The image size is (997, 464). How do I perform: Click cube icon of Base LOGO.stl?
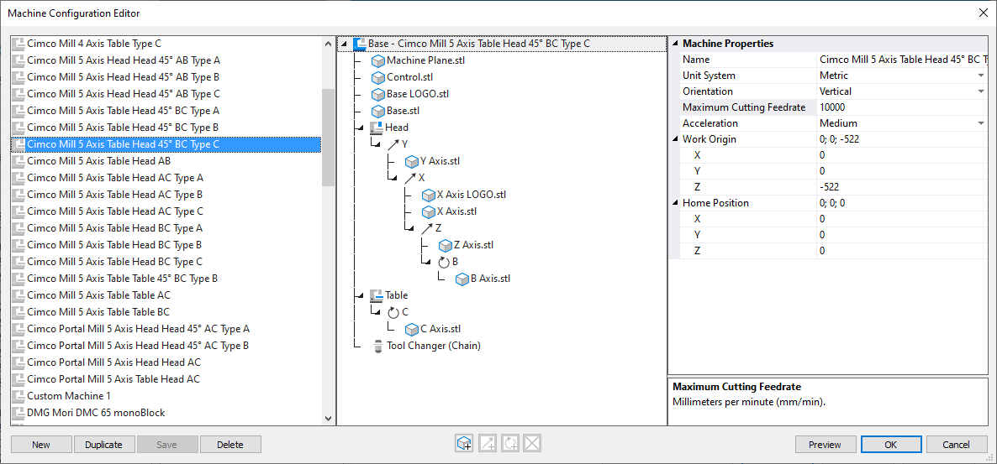coord(378,94)
